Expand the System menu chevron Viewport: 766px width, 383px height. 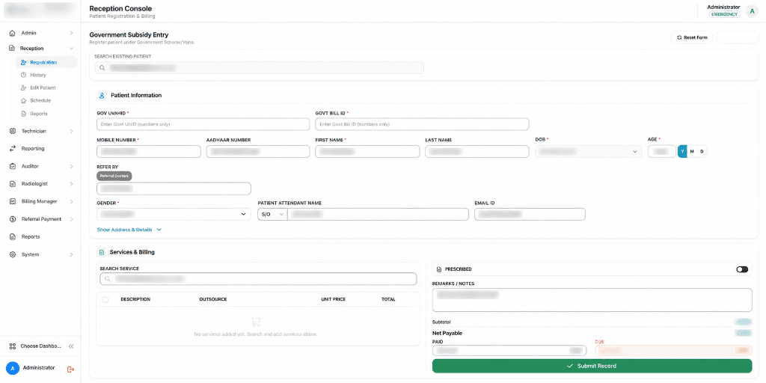coord(71,254)
